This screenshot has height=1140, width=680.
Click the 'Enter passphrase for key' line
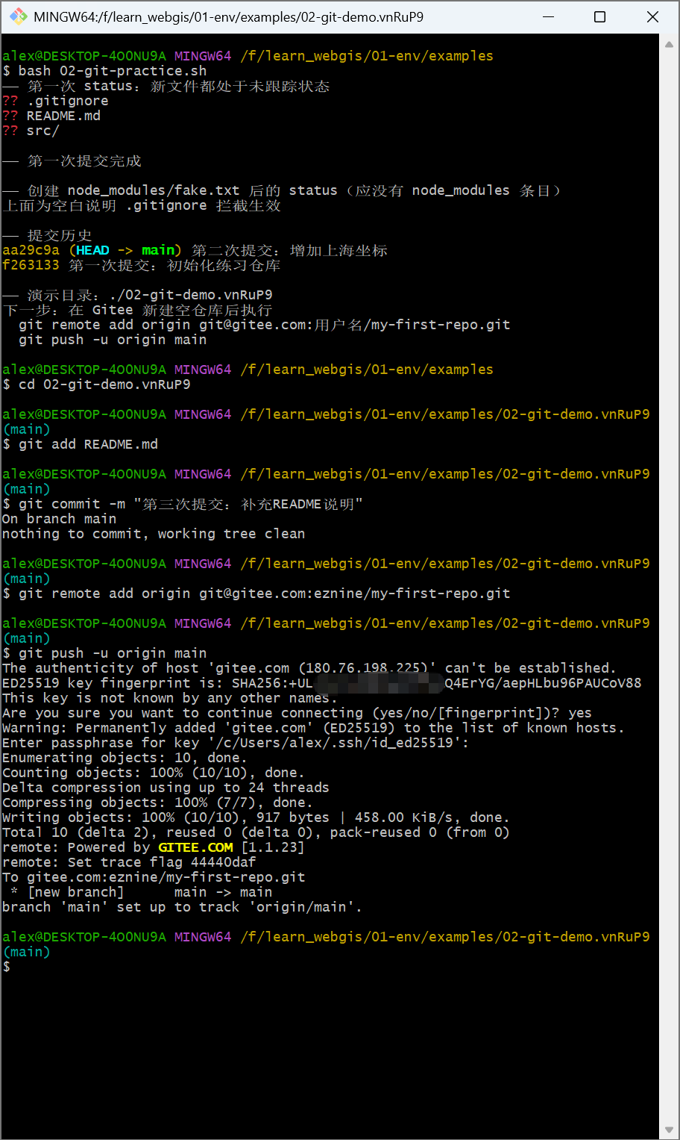click(x=236, y=743)
